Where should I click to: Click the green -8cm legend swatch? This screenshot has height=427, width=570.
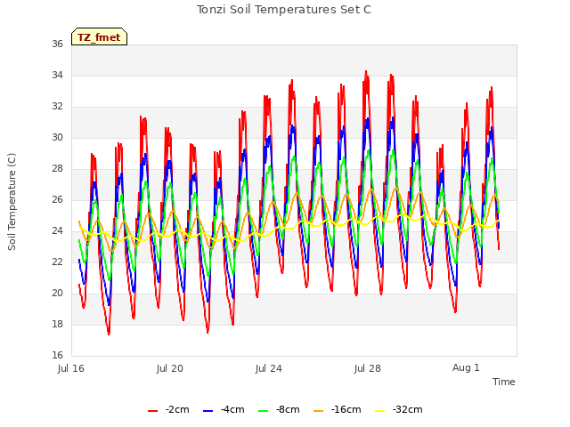[264, 411]
